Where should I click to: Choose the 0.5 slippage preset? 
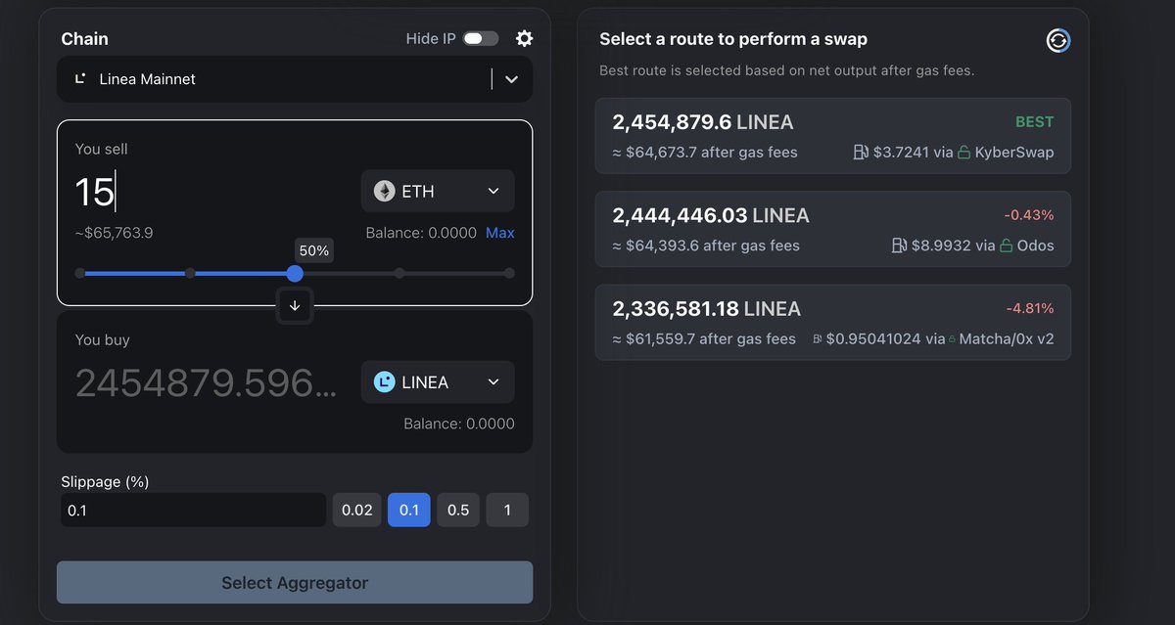(458, 510)
